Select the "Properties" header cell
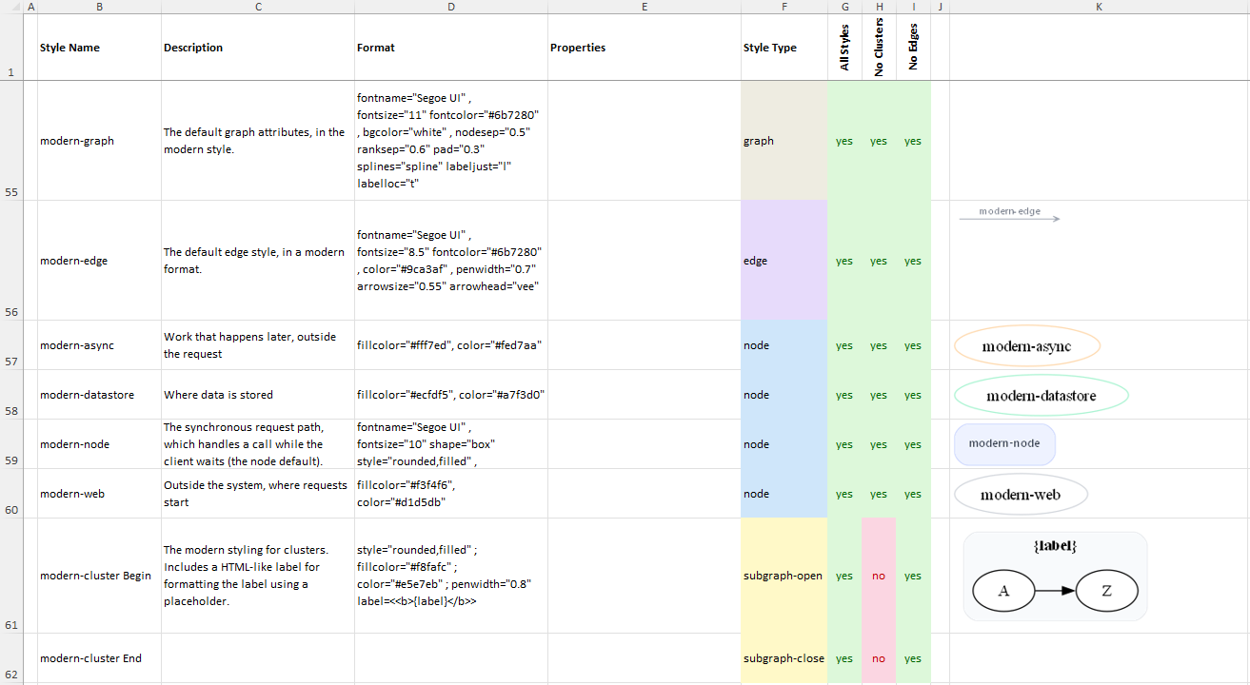Screen dimensions: 1250x685 (645, 48)
